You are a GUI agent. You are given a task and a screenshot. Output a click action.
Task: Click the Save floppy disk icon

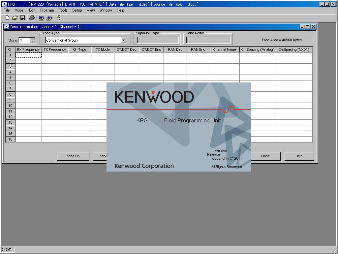(x=22, y=18)
